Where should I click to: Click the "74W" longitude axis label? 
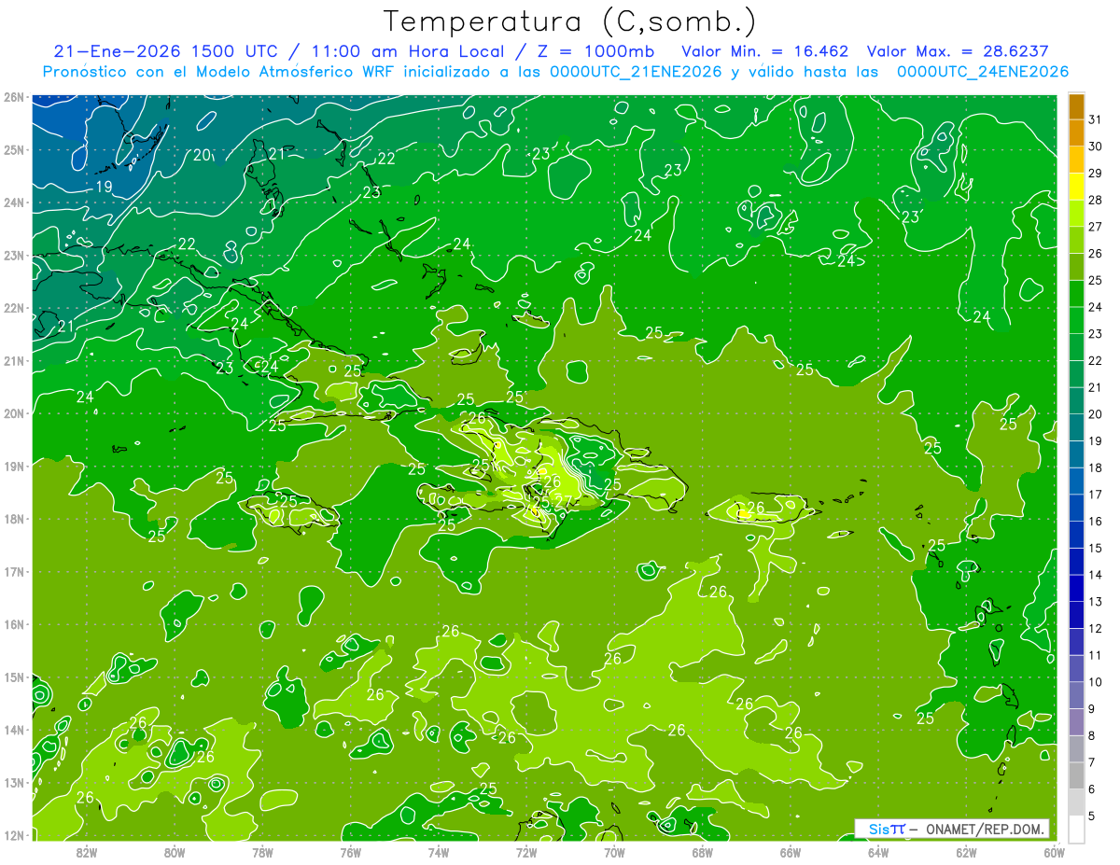click(x=438, y=852)
